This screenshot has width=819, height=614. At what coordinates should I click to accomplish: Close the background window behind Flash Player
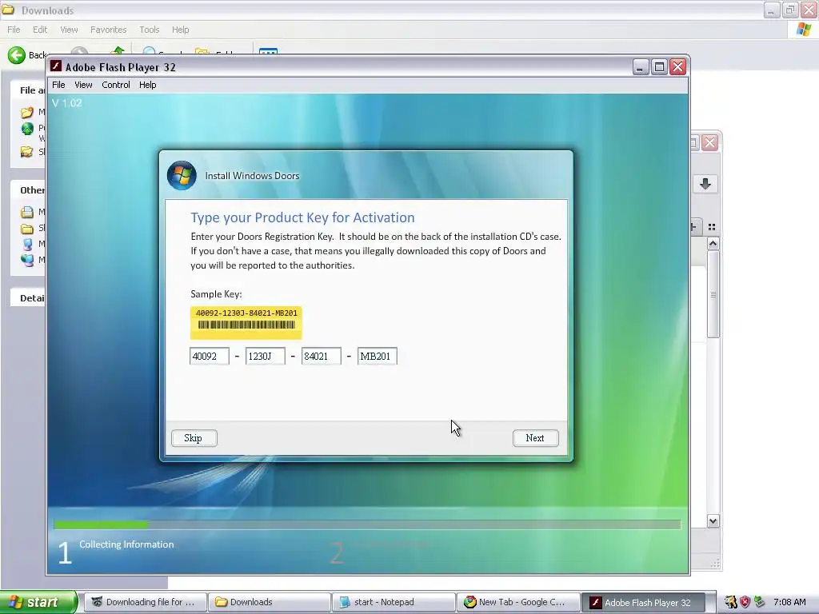(710, 142)
